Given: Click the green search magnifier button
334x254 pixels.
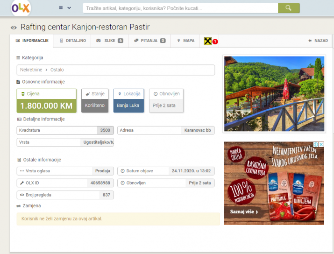Looking at the screenshot, I should (x=288, y=8).
